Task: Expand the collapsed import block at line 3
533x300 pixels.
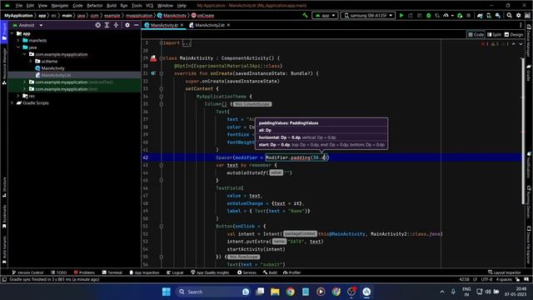Action: click(187, 42)
